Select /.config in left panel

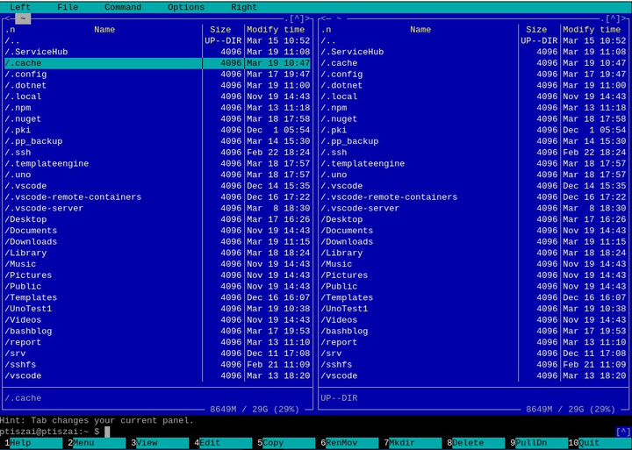click(x=157, y=75)
